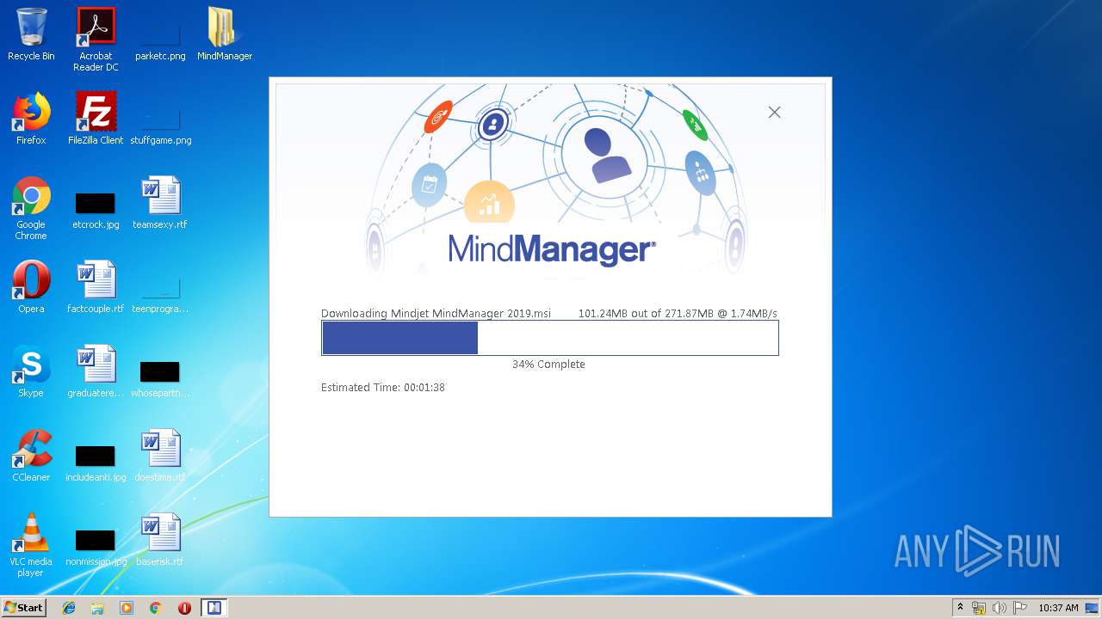The width and height of the screenshot is (1102, 619).
Task: Select the CCleaner desktop shortcut
Action: pos(31,456)
